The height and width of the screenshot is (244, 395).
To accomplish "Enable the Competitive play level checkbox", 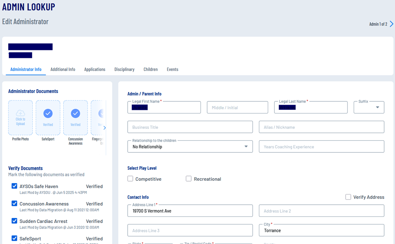I will [x=130, y=179].
